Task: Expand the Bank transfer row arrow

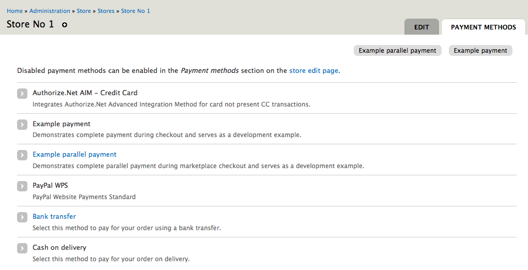Action: click(22, 217)
